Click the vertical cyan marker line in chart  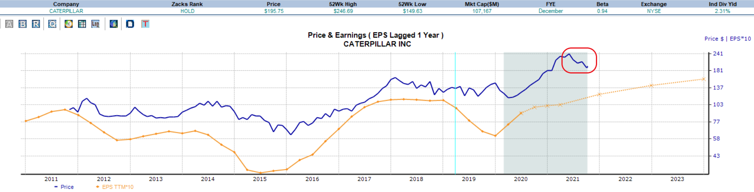pyautogui.click(x=455, y=113)
